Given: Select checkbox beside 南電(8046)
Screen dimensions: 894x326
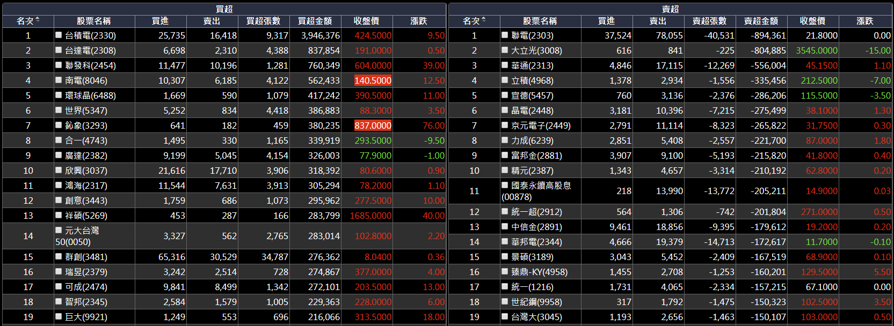Looking at the screenshot, I should [59, 80].
